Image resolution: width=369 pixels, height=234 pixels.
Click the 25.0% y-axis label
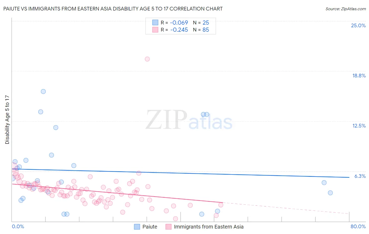tap(358, 25)
